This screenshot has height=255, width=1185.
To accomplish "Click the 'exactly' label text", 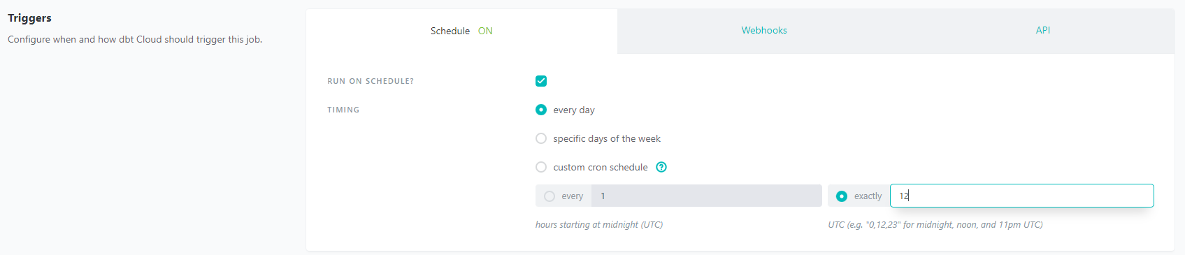I will [868, 196].
